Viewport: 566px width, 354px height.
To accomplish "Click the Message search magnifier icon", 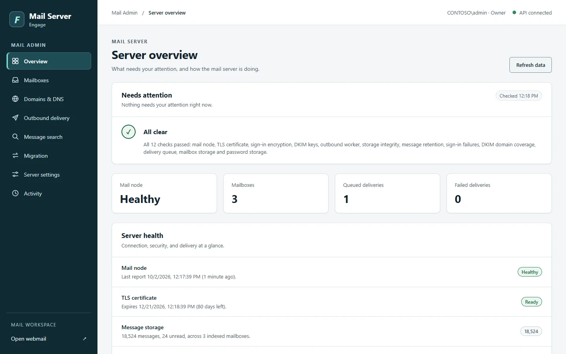I will [15, 136].
